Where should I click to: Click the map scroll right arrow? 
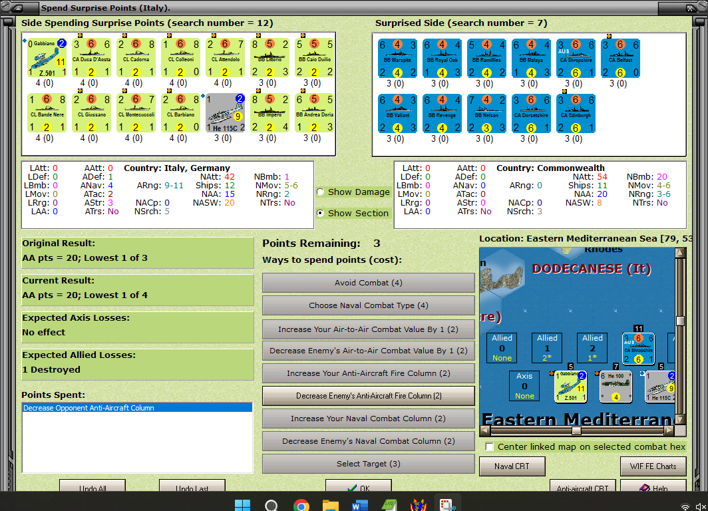tap(669, 430)
